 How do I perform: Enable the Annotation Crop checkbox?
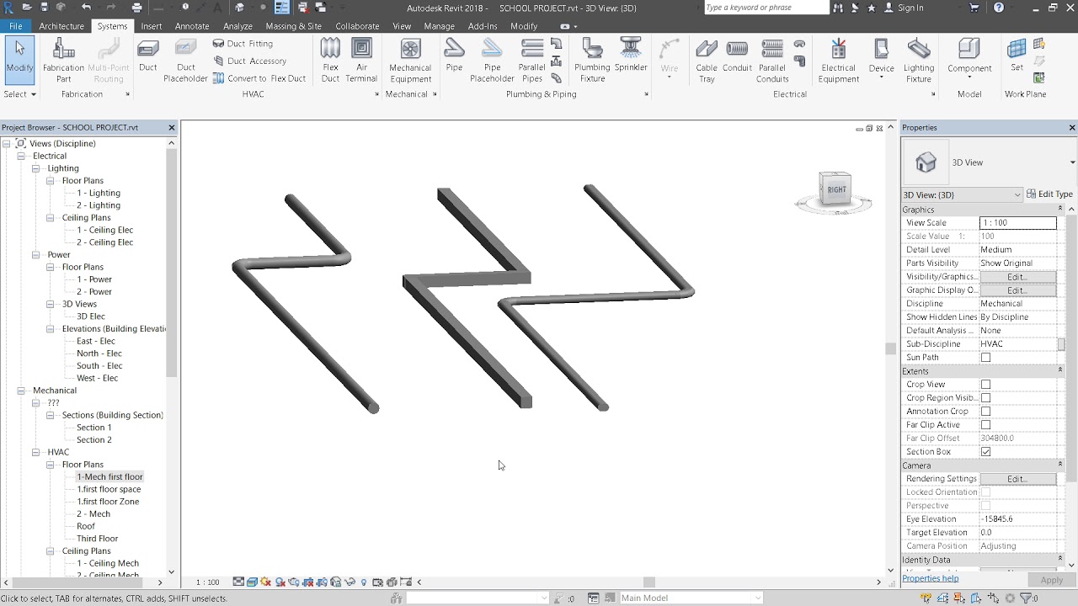tap(985, 412)
